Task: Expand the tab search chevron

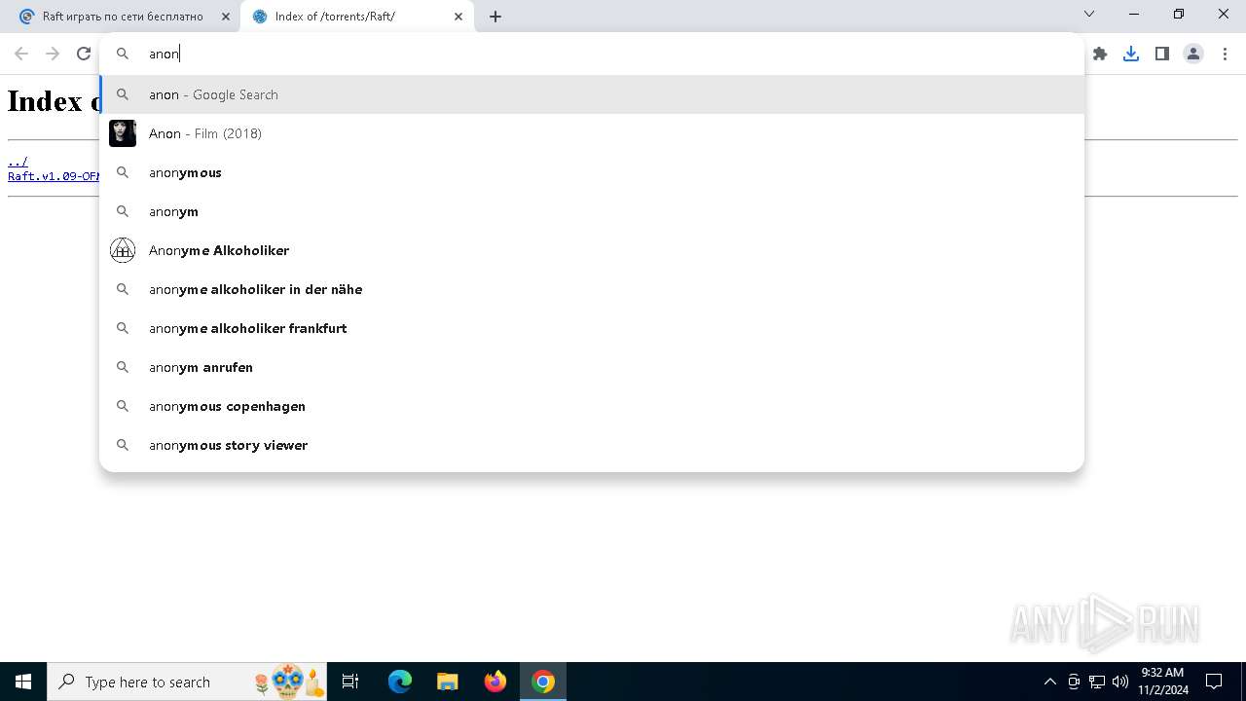Action: [1089, 14]
